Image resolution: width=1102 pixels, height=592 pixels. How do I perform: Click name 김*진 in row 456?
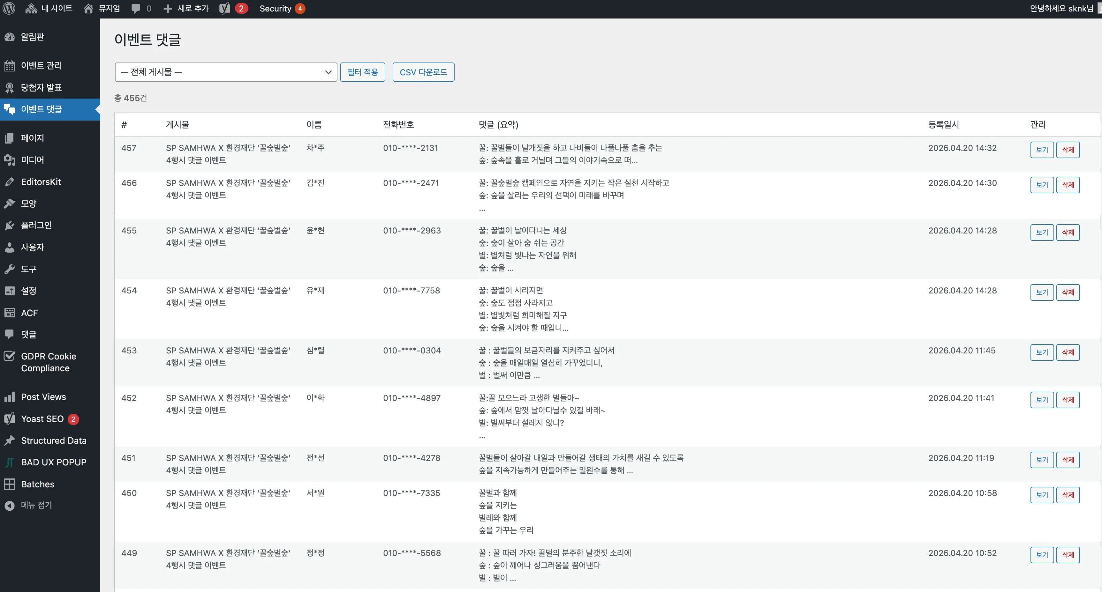coord(315,183)
